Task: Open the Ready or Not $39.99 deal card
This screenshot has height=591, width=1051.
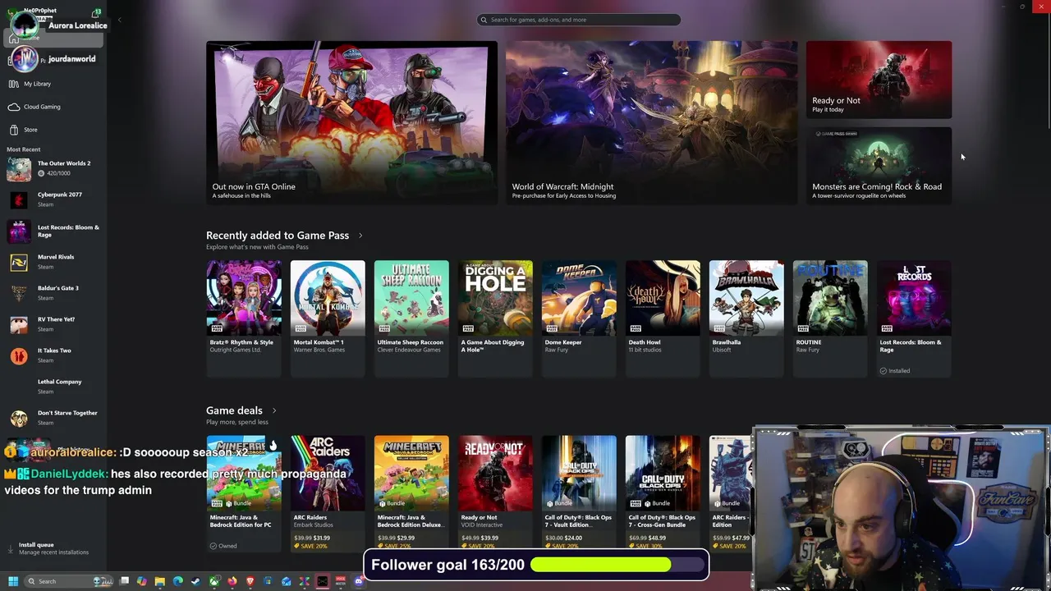Action: 495,493
